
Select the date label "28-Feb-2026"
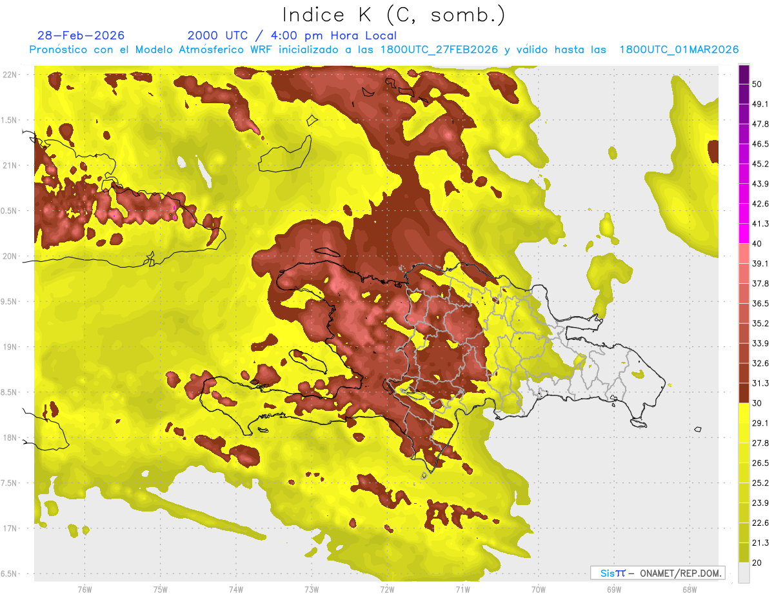[81, 35]
